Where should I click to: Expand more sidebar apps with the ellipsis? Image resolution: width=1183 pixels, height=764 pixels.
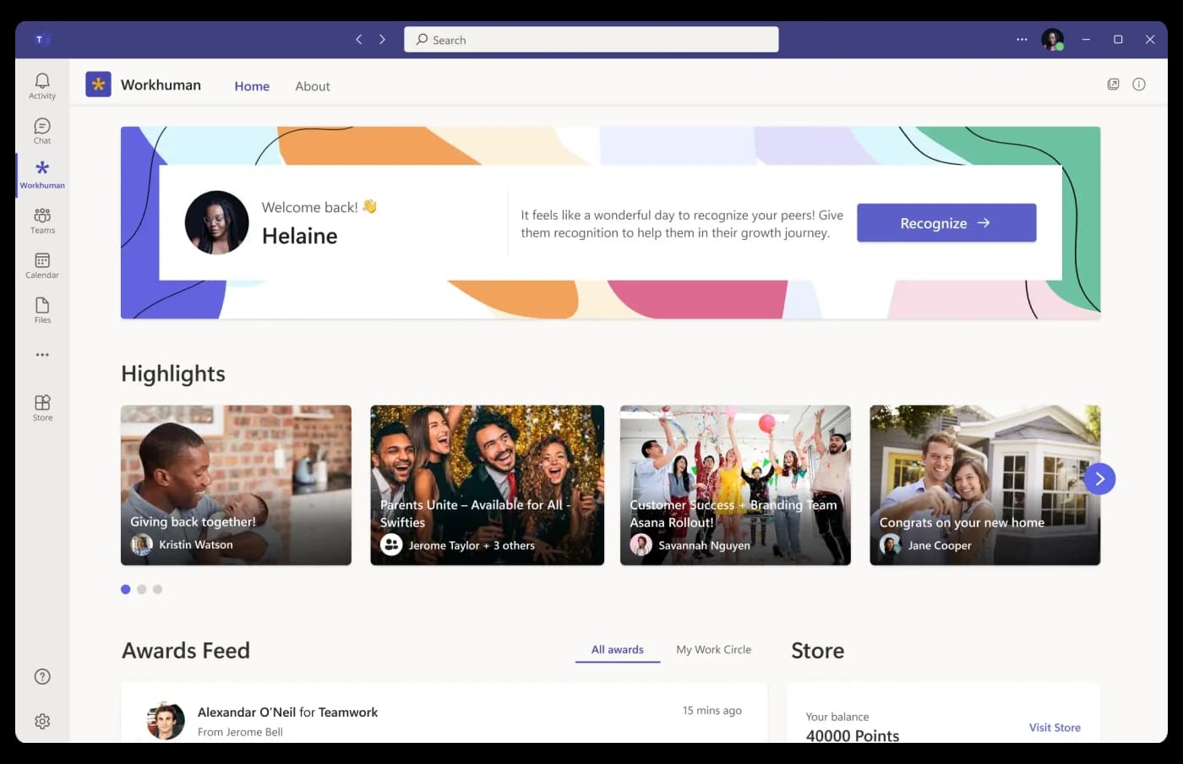click(41, 355)
